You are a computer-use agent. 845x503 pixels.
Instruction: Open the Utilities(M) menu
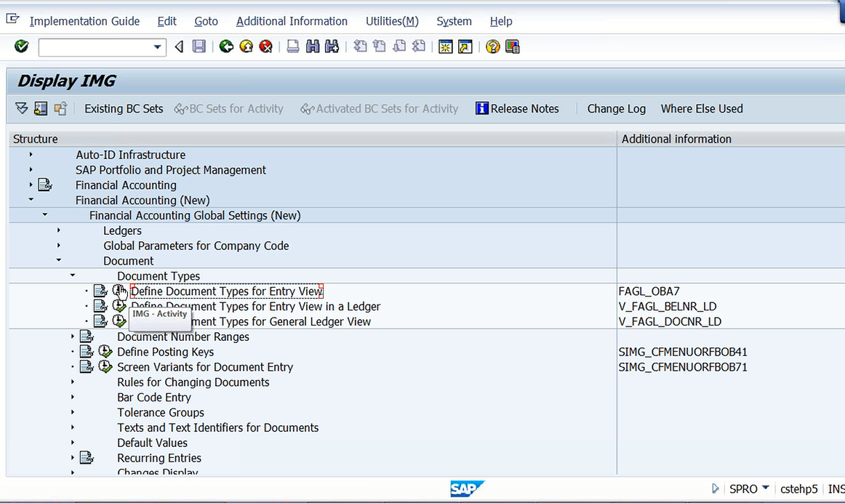click(392, 21)
